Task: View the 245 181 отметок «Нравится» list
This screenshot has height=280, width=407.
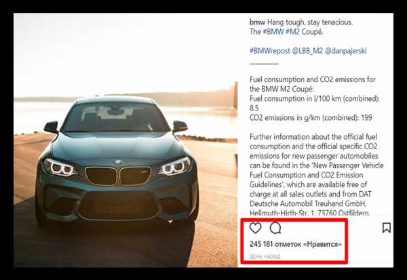Action: [x=295, y=244]
